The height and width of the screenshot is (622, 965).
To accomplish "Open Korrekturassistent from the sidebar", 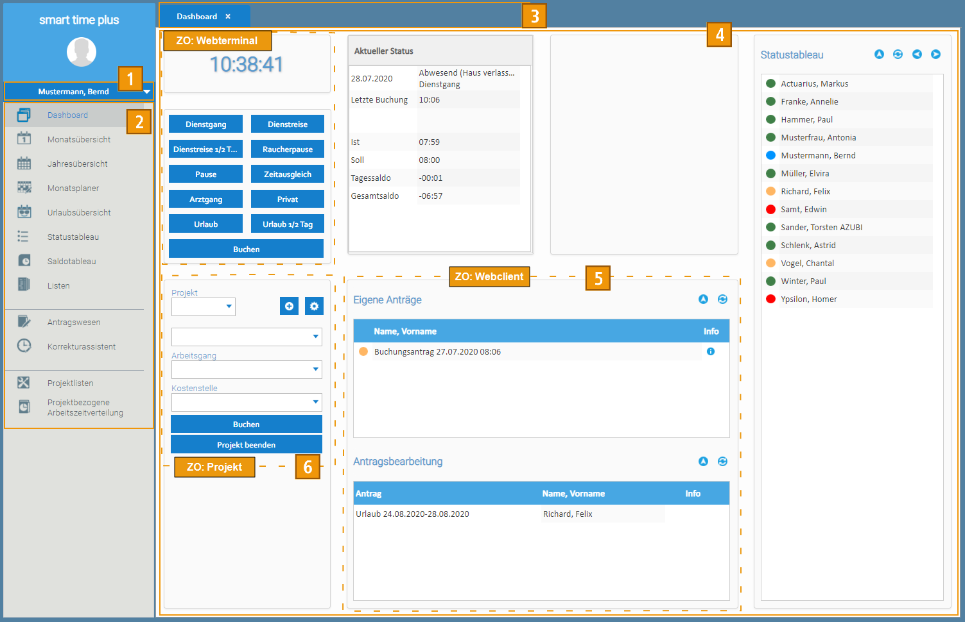I will click(x=81, y=347).
